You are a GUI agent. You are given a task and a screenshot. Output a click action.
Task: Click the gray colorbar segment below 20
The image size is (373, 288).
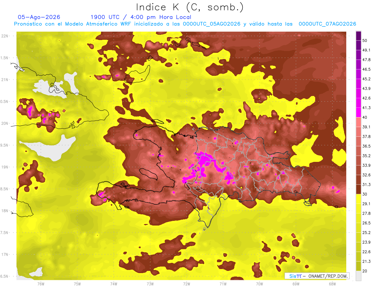(358, 276)
